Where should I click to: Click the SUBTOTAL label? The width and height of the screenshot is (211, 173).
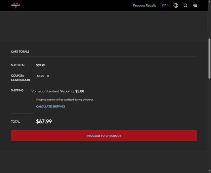coord(18,65)
